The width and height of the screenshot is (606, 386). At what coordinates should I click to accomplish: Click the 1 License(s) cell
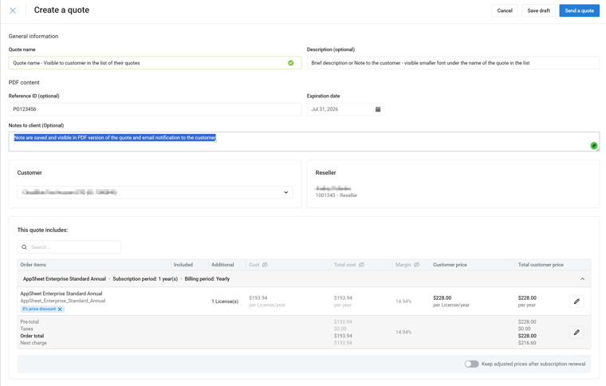(x=225, y=301)
